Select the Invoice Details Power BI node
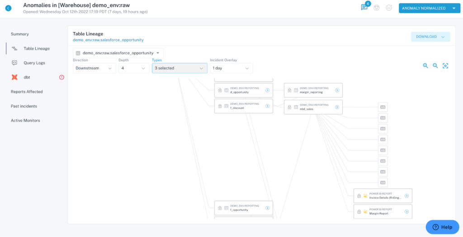 tap(383, 196)
